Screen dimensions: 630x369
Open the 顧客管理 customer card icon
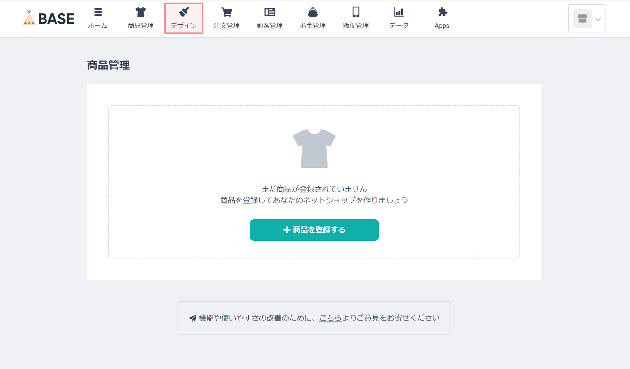pos(270,11)
